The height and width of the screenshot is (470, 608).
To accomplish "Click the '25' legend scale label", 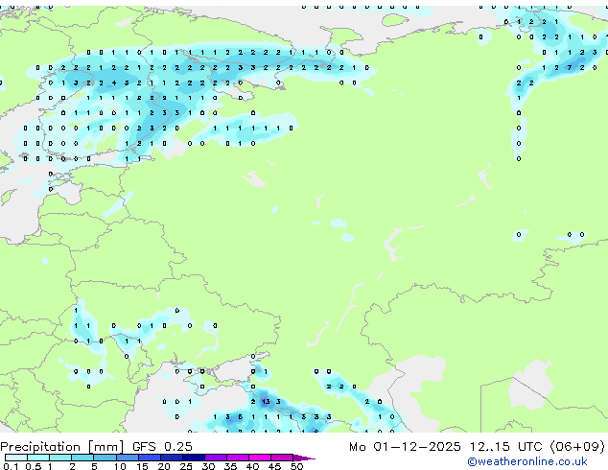I will [x=186, y=466].
